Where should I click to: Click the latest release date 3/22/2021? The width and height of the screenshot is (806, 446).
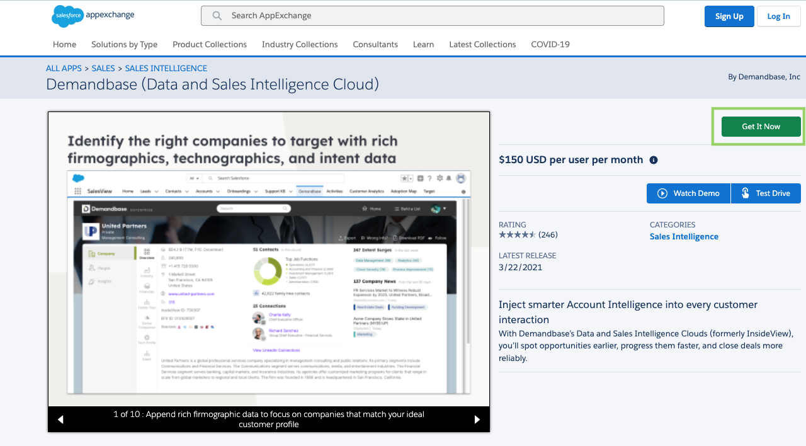pos(521,267)
